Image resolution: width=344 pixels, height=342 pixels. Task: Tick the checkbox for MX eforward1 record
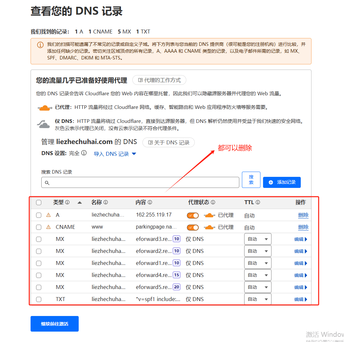39,263
